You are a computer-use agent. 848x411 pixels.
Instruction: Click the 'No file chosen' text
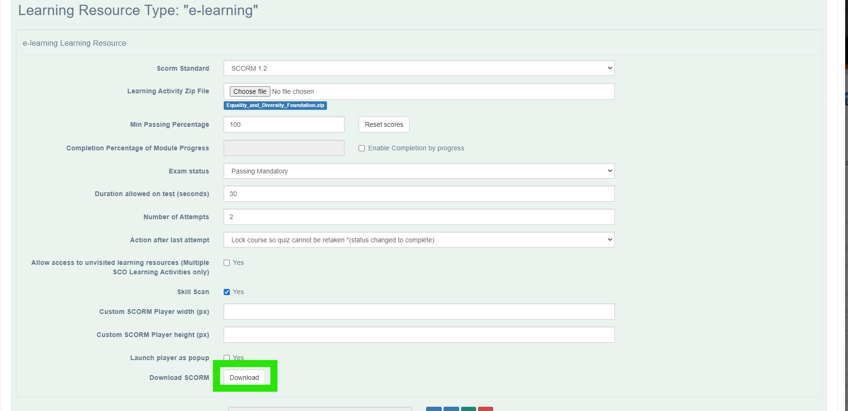tap(293, 91)
